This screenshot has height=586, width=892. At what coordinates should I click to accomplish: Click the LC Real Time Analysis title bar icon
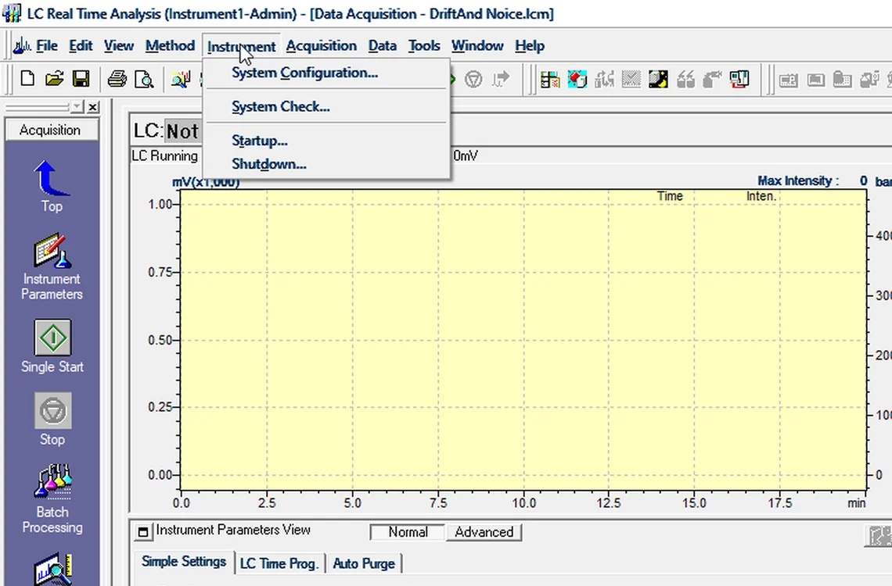[x=12, y=13]
